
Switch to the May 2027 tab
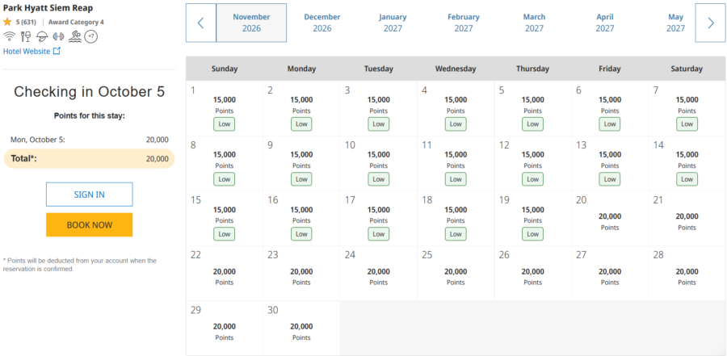[675, 23]
